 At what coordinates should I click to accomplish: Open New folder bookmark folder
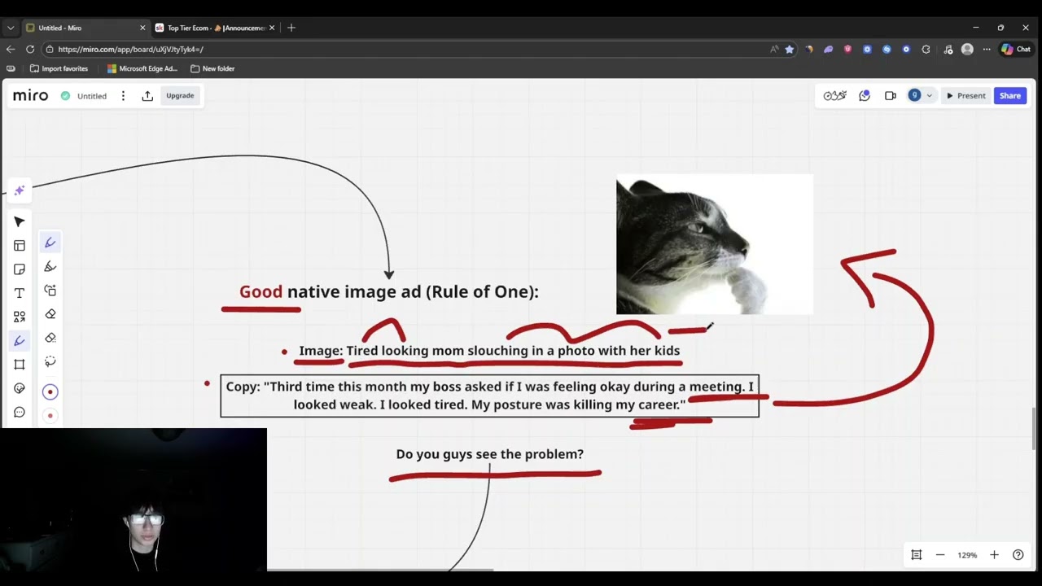pyautogui.click(x=212, y=68)
